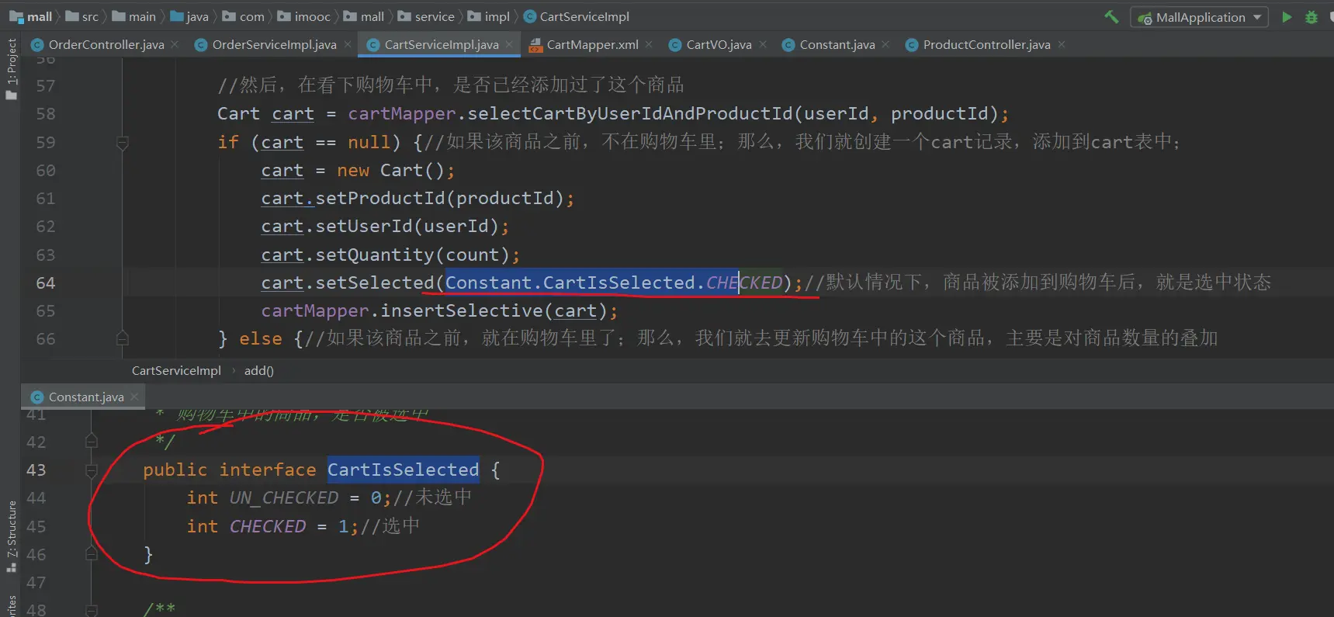Click the Debug bug icon

coord(1311,17)
